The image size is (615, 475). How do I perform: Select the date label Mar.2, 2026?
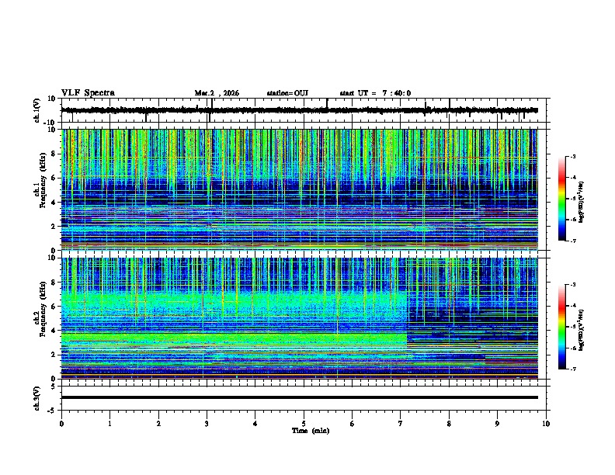217,93
